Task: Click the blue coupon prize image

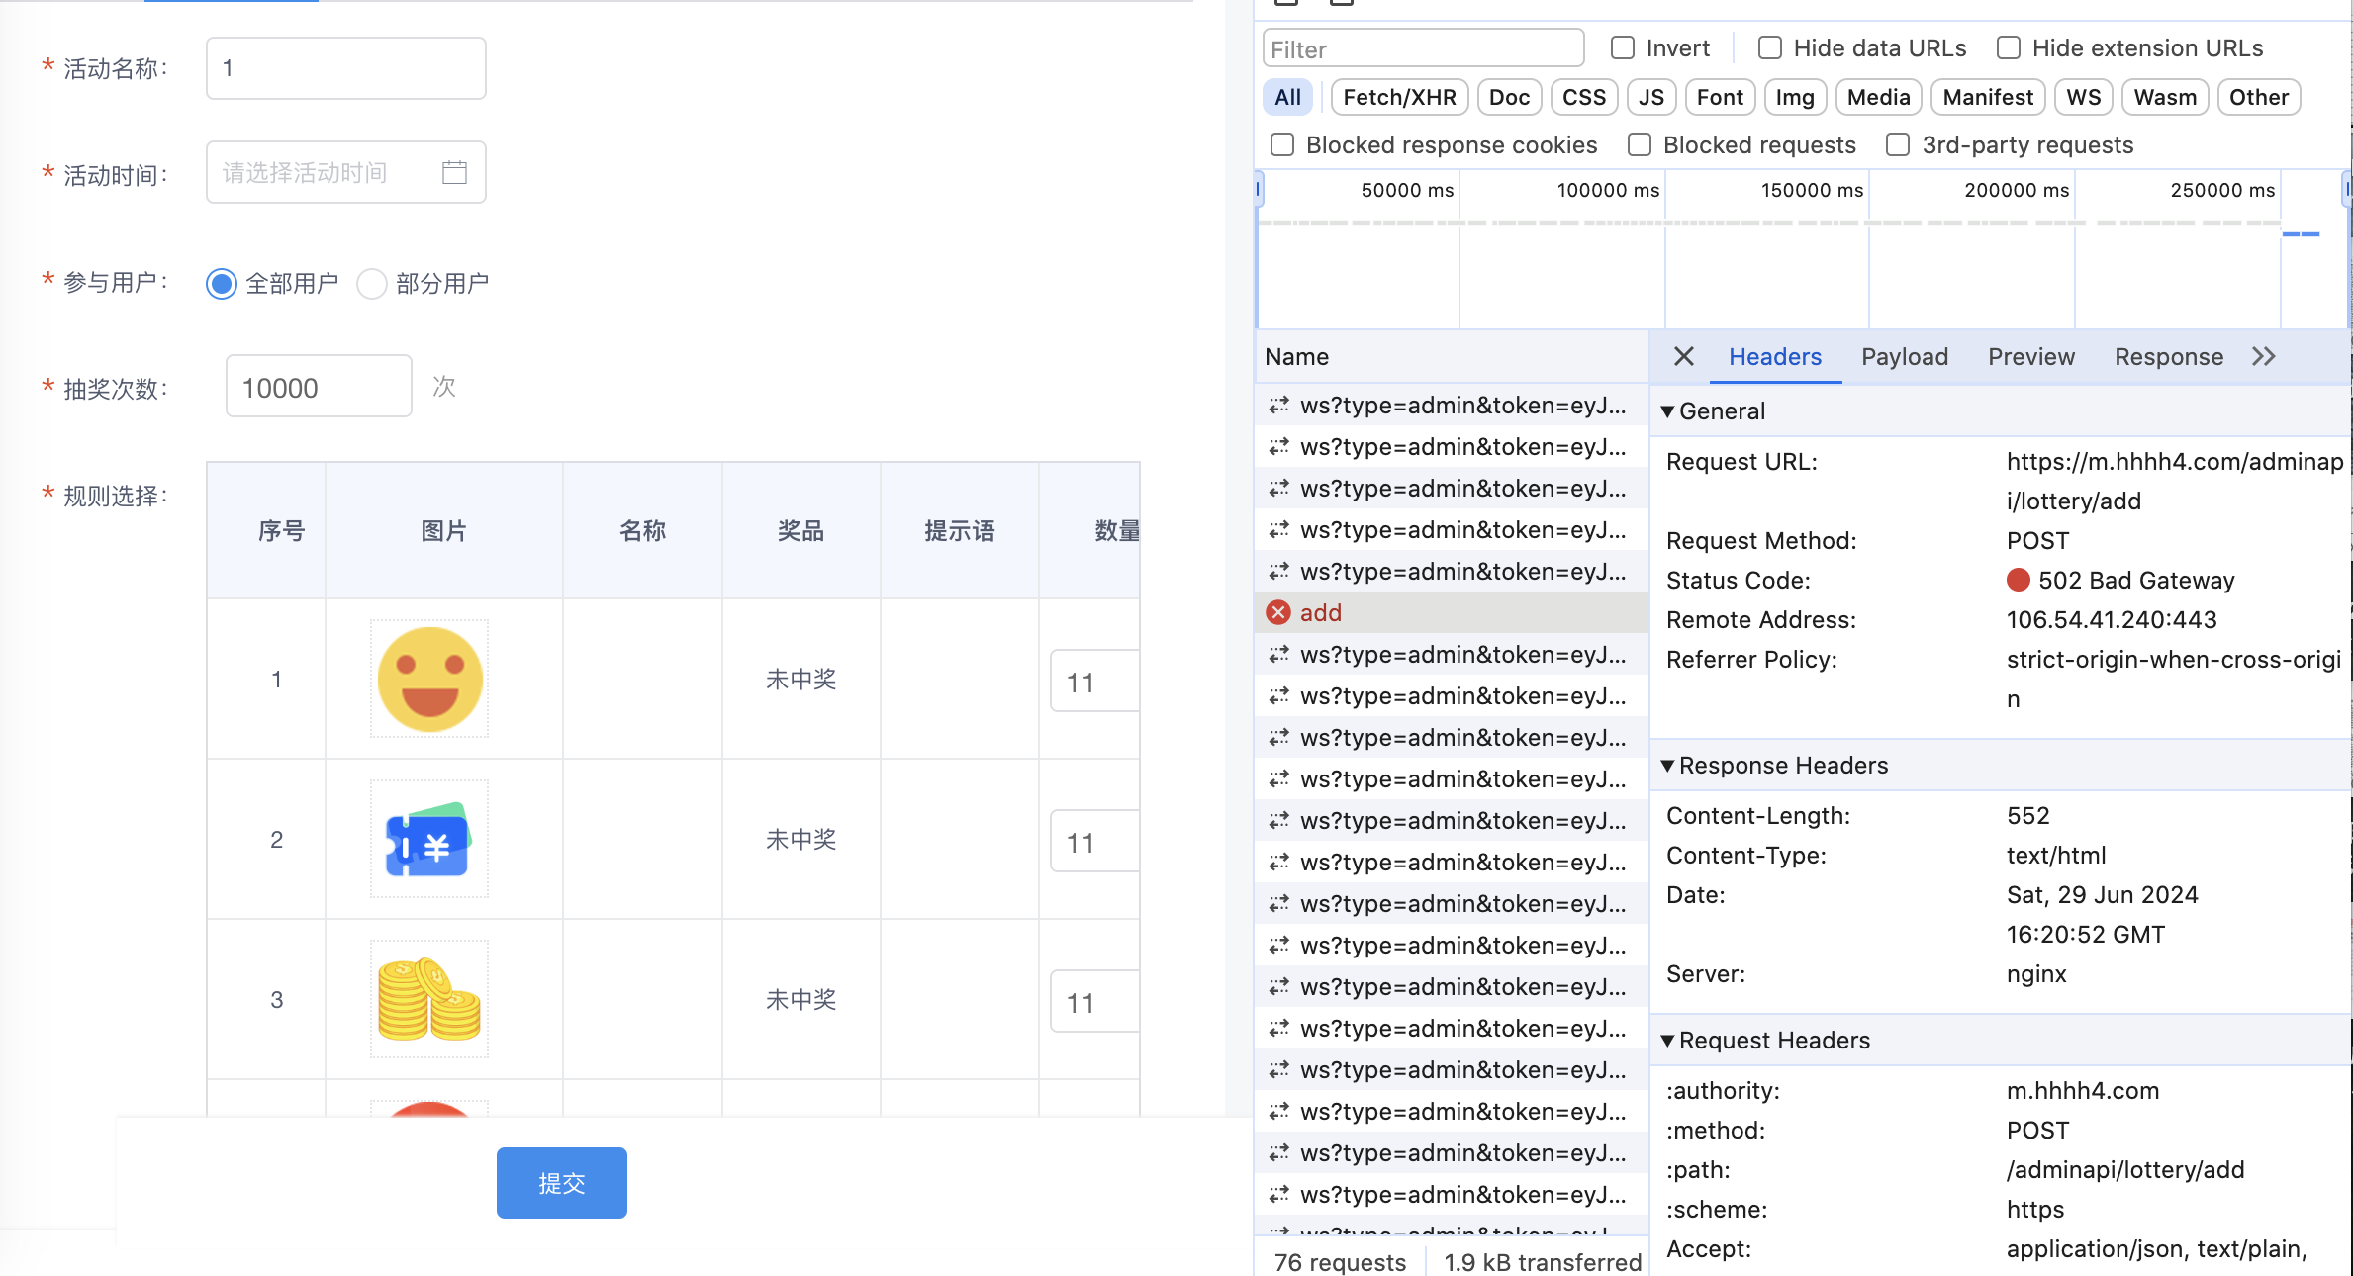Action: (429, 840)
